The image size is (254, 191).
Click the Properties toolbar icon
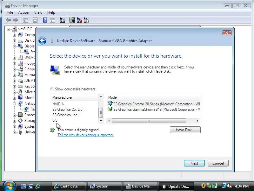(x=35, y=20)
